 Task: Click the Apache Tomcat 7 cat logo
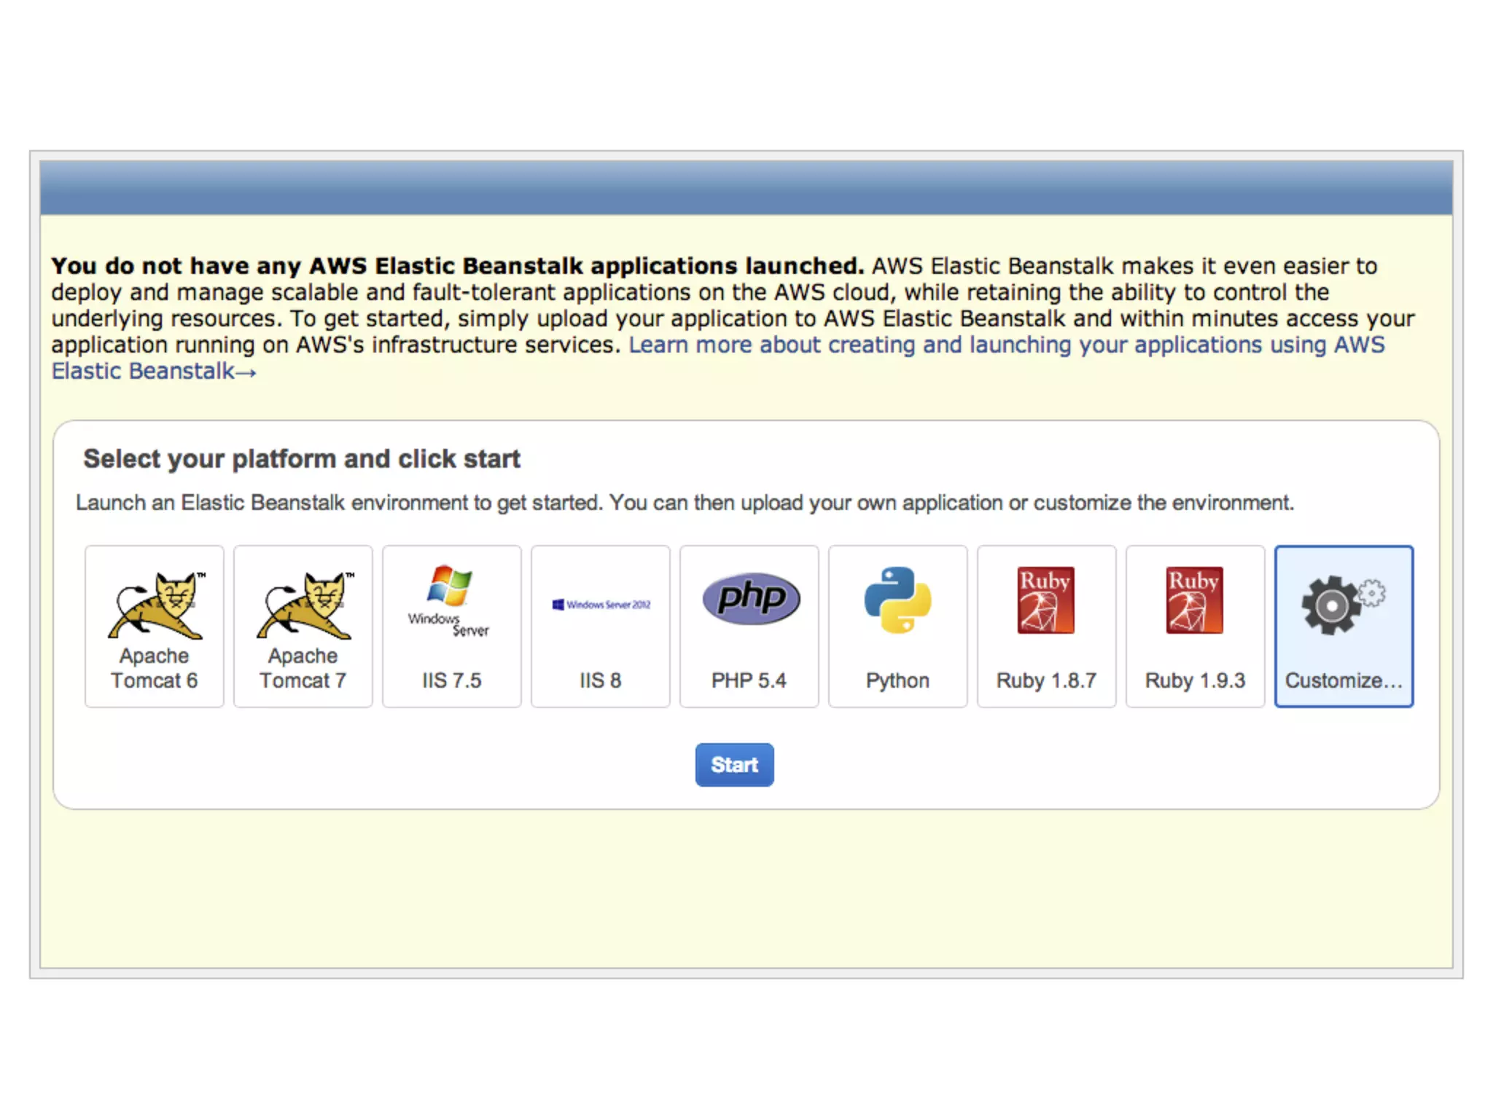click(x=304, y=605)
